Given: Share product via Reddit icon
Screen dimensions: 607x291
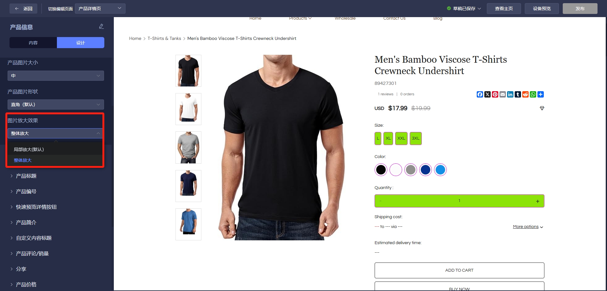Looking at the screenshot, I should (525, 94).
